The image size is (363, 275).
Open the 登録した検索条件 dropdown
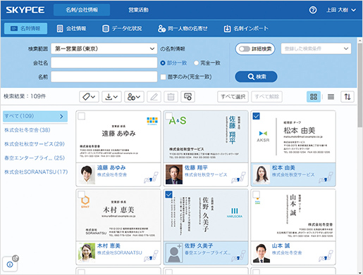click(316, 49)
